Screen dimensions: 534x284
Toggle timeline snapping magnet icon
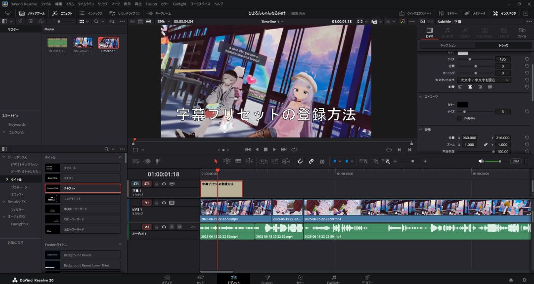(x=300, y=161)
